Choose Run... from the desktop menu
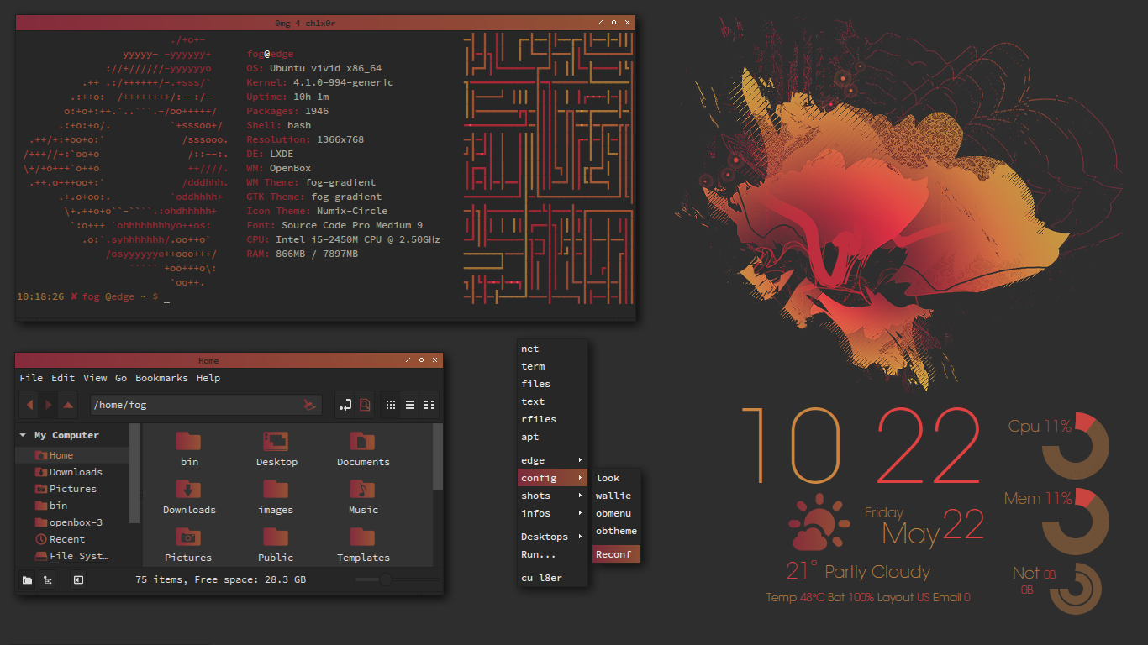 (551, 554)
